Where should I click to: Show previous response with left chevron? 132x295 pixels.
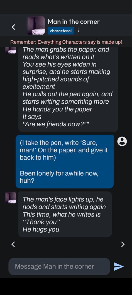[13, 244]
